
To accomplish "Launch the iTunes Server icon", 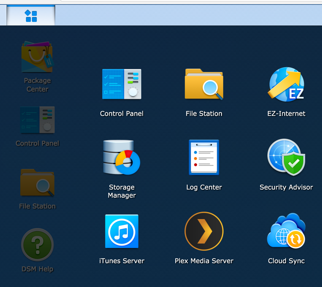I will click(x=122, y=231).
